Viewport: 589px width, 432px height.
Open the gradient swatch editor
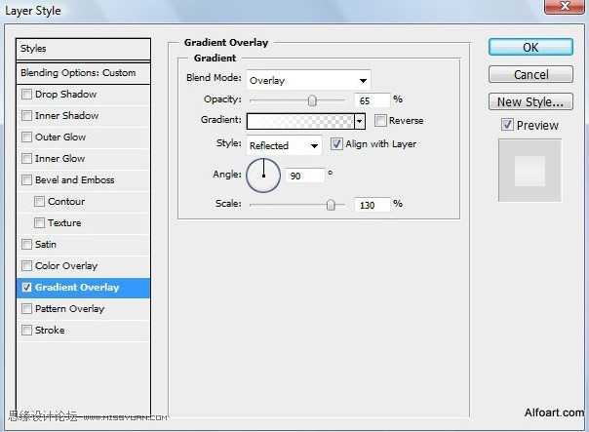[x=300, y=121]
